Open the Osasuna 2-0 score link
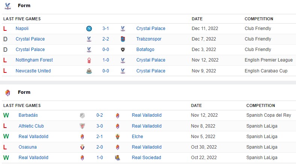Viewport: 296px width, 164px height. [100, 147]
